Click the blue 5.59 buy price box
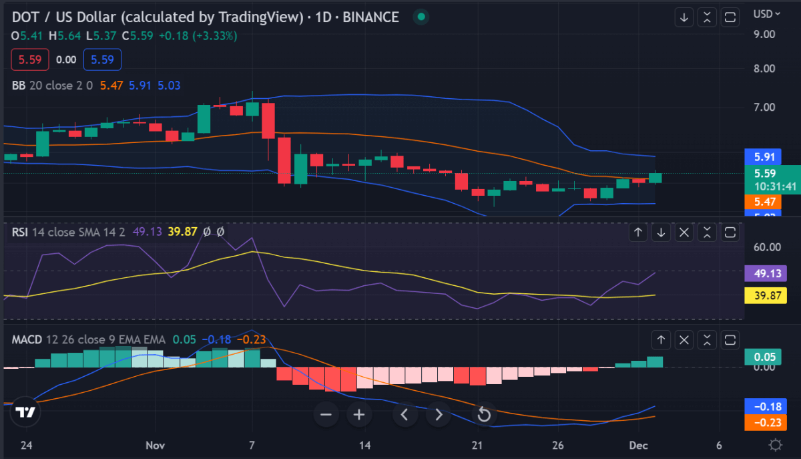The height and width of the screenshot is (459, 801). pos(102,59)
